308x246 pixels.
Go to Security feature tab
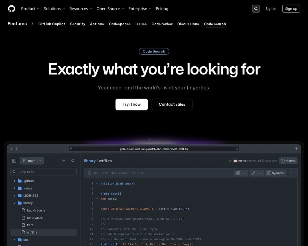[x=78, y=24]
